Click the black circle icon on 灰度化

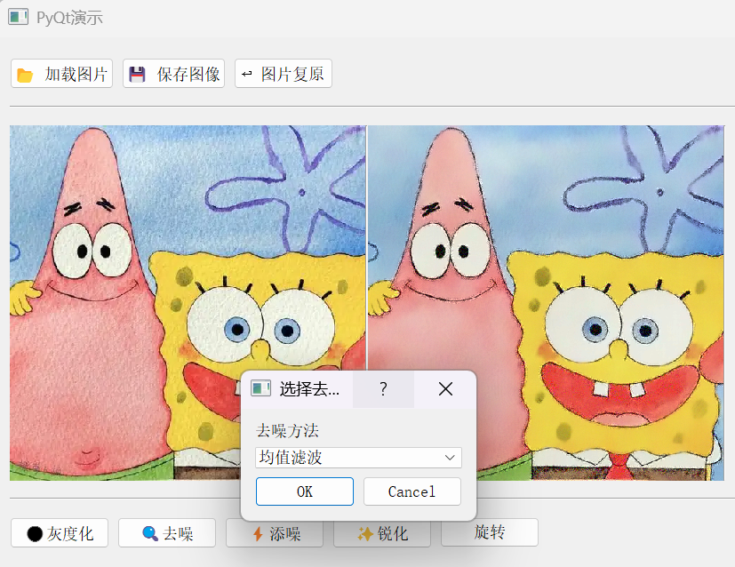(35, 534)
